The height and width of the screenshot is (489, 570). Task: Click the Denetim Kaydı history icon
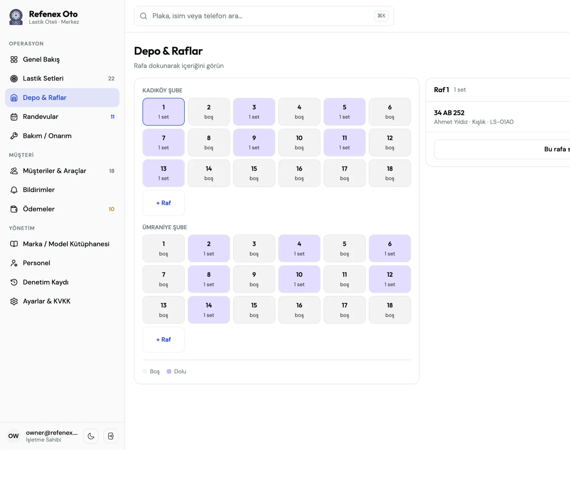[14, 282]
